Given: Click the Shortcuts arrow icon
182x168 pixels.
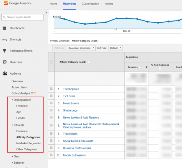Looking at the screenshot, I should coord(5,40).
